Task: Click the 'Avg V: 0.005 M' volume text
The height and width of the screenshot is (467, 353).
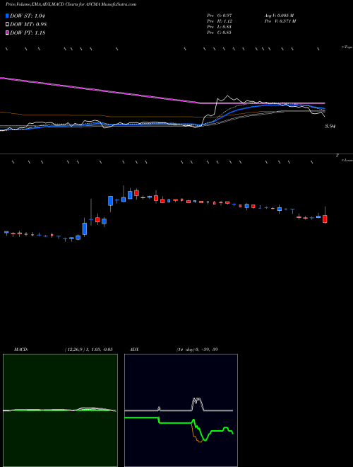Action: point(279,16)
